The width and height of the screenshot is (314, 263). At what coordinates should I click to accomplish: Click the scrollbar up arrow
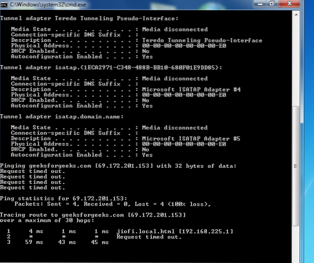296,15
